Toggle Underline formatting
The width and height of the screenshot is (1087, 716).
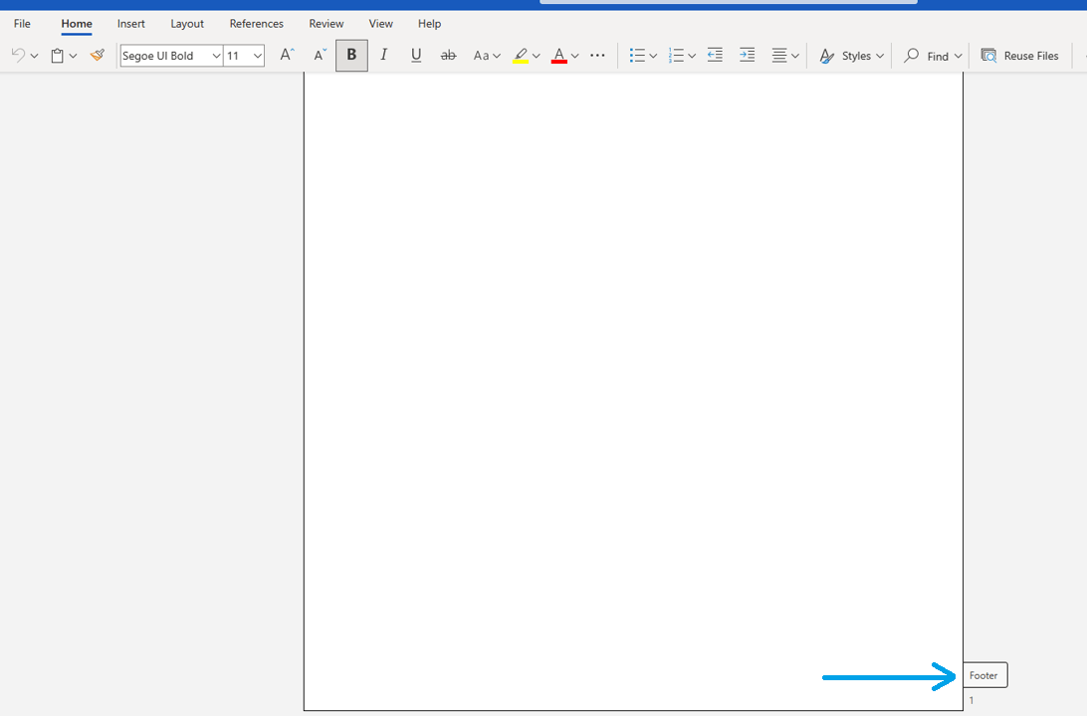pos(416,55)
